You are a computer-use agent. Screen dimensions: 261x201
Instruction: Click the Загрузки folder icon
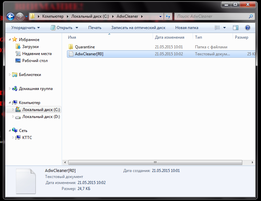pos(18,46)
